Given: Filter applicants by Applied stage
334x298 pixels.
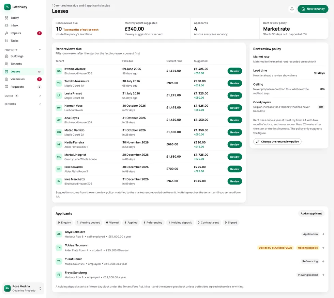Looking at the screenshot, I should coord(131,223).
